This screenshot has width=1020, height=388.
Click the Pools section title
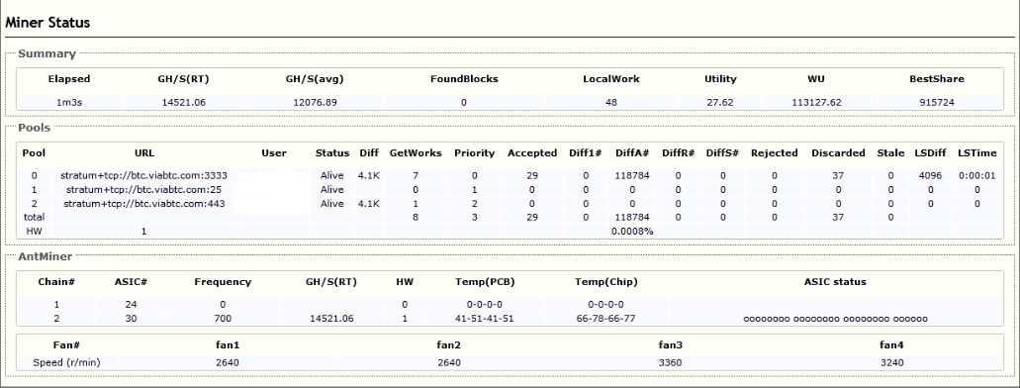[34, 128]
